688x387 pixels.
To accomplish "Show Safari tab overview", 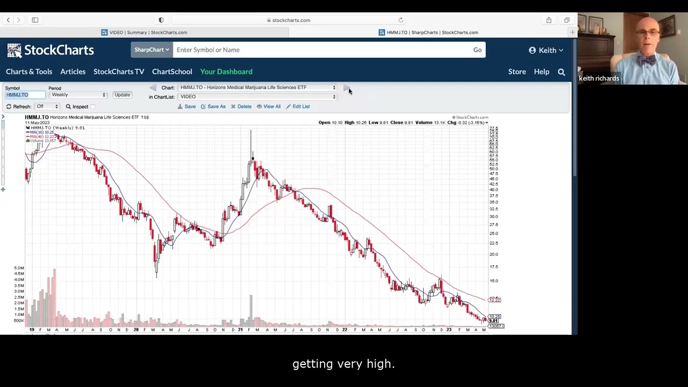I will click(x=567, y=20).
